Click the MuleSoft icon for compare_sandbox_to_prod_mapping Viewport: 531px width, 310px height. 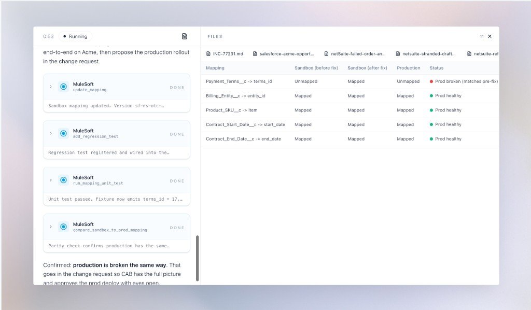63,227
